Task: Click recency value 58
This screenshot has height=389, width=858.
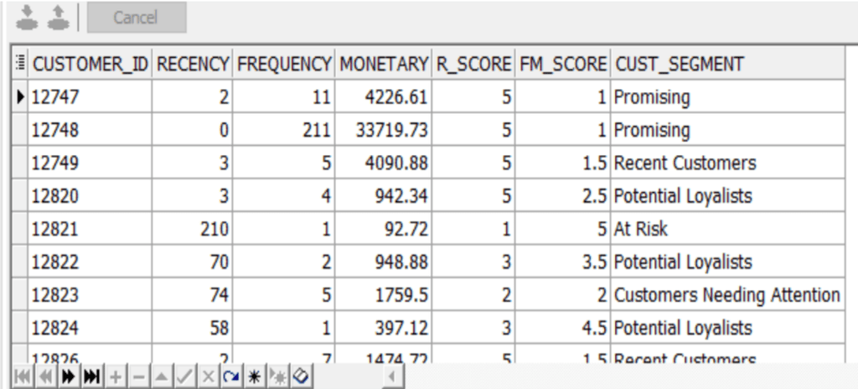Action: click(x=192, y=328)
